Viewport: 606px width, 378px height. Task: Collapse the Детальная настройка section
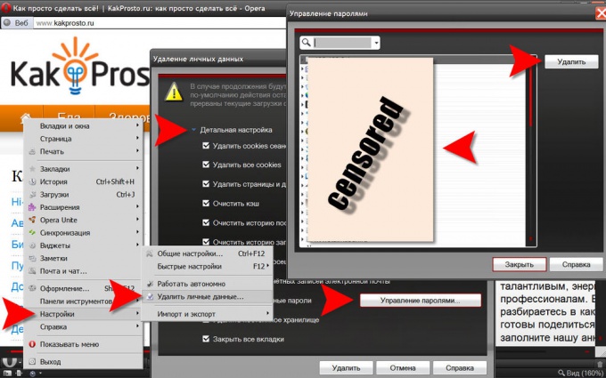tap(194, 130)
